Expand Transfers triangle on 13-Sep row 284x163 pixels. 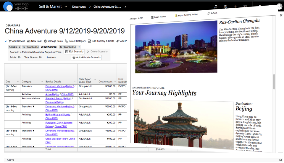[x=33, y=106]
